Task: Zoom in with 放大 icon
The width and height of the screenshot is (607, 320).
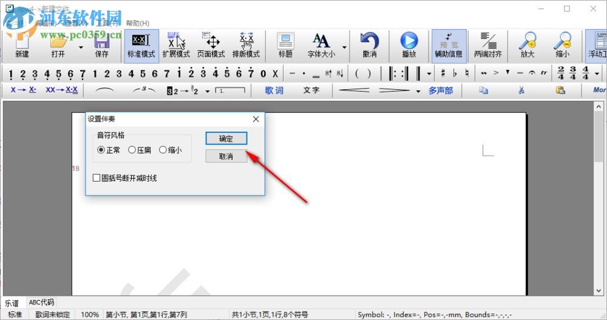Action: point(527,46)
